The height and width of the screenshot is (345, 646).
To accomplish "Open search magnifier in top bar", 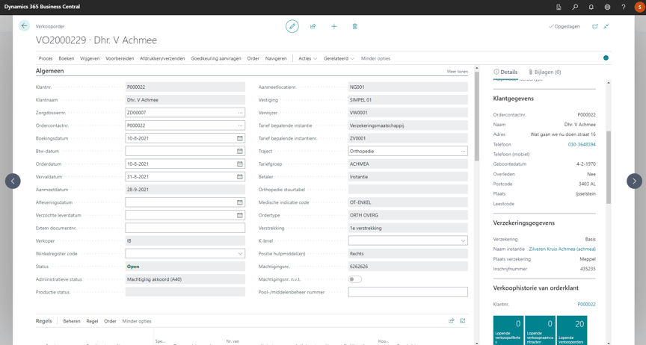I will point(575,7).
